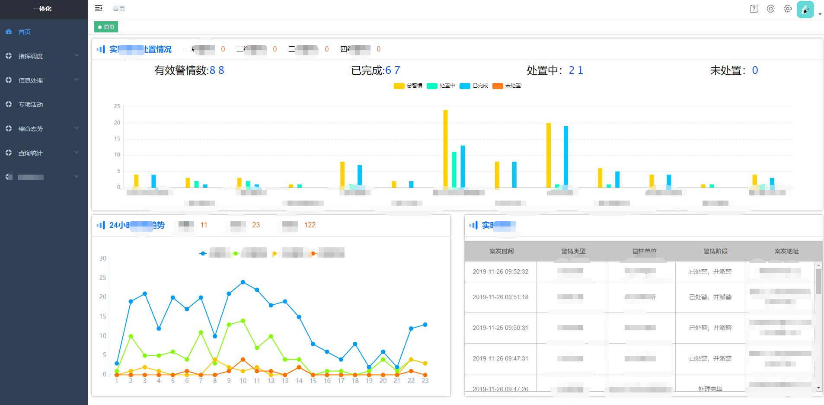This screenshot has height=405, width=824.
Task: Click the tallest yellow bar in chart
Action: coord(445,149)
